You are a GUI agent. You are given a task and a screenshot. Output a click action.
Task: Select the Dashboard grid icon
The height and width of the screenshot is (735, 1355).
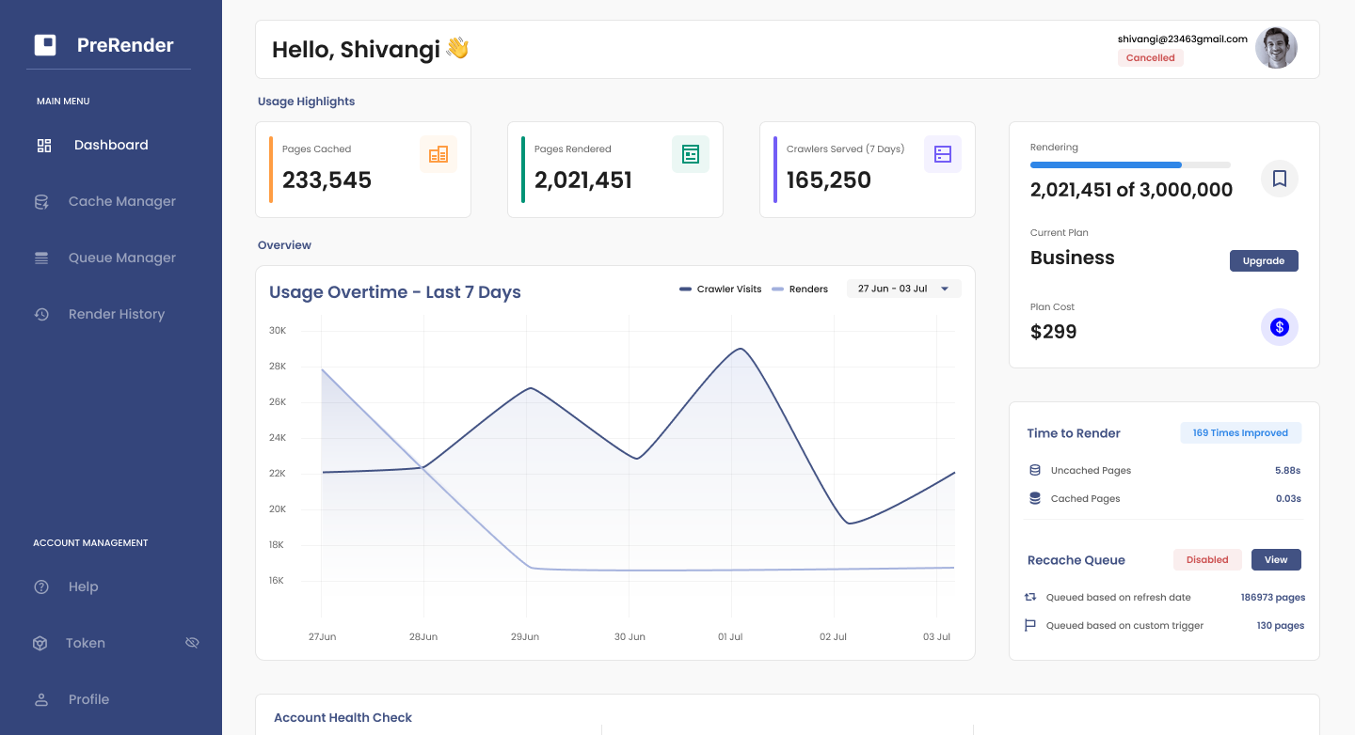click(43, 145)
